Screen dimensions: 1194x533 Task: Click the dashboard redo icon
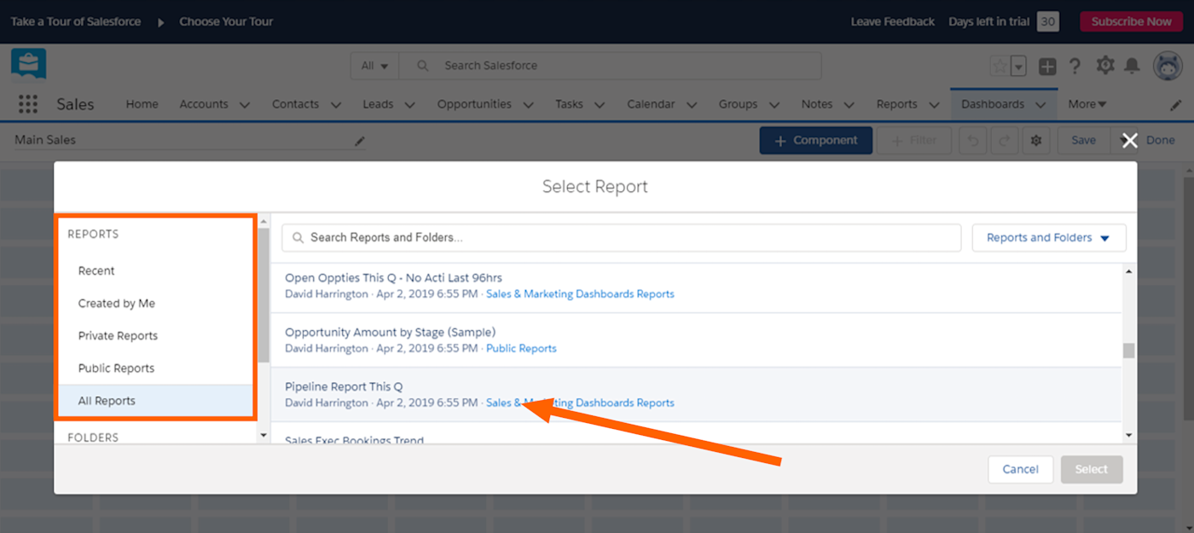point(1004,141)
